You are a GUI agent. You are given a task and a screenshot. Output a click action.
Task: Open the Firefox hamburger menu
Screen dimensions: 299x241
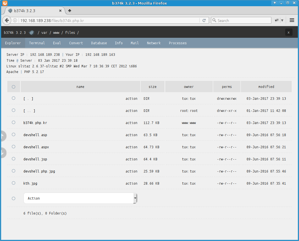coord(292,20)
